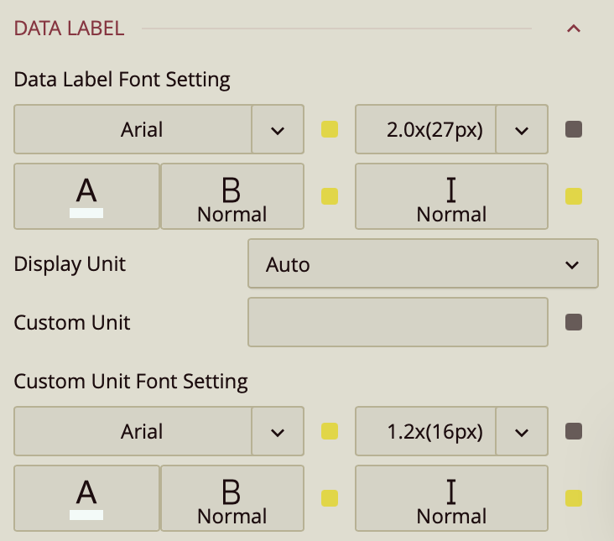The height and width of the screenshot is (541, 614).
Task: Open Data Label font color picker
Action: [x=86, y=196]
